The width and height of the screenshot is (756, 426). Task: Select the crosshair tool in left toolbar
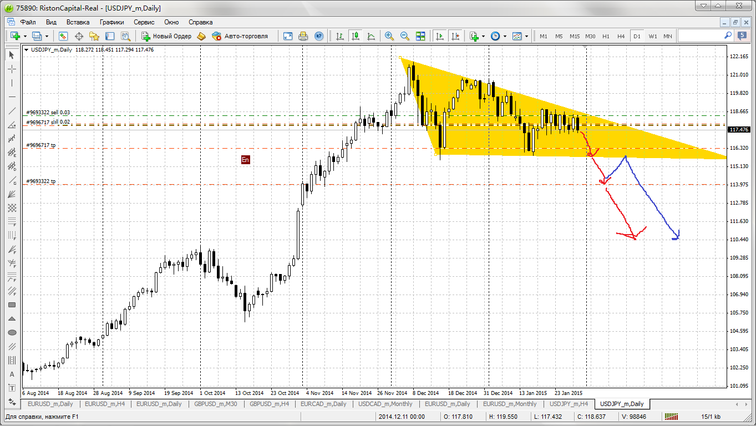point(12,69)
